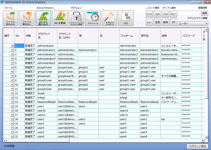The image size is (211, 150).
Task: Launch the アカウントウィザード (account wizard)
Action: [109, 18]
